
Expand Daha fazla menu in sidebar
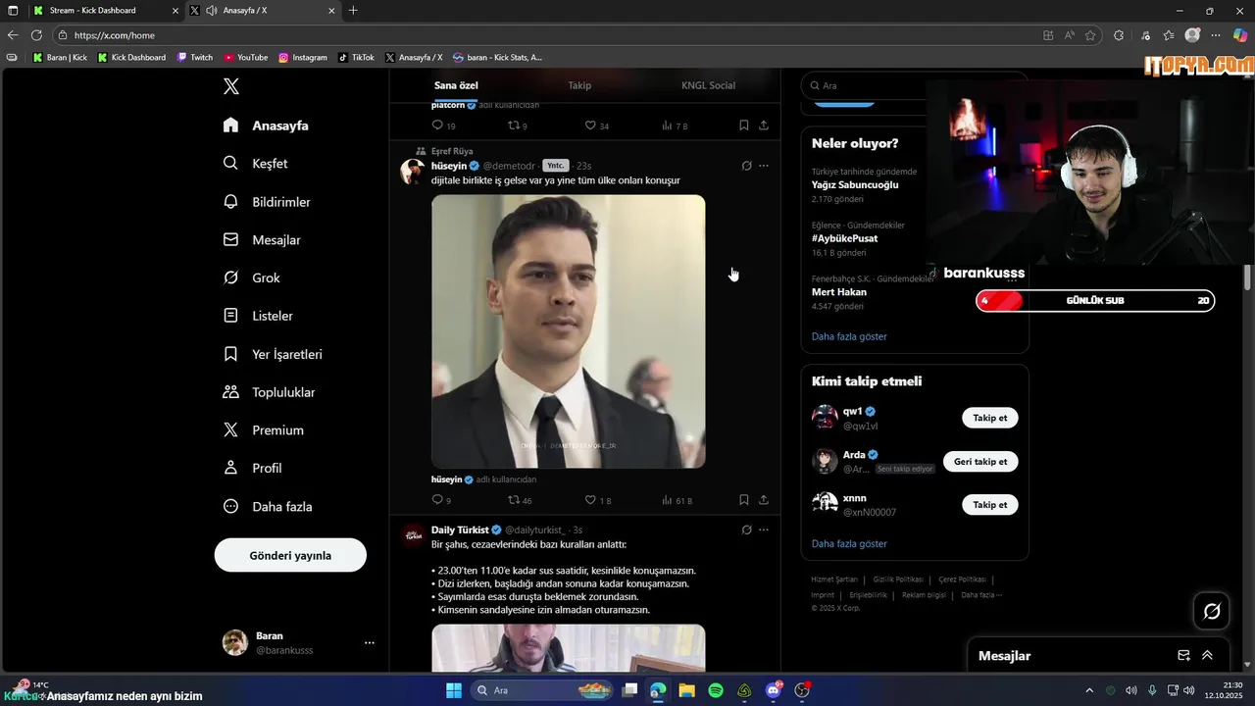pos(268,507)
